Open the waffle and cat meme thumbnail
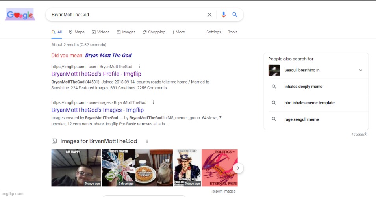The image size is (376, 197). point(154,168)
